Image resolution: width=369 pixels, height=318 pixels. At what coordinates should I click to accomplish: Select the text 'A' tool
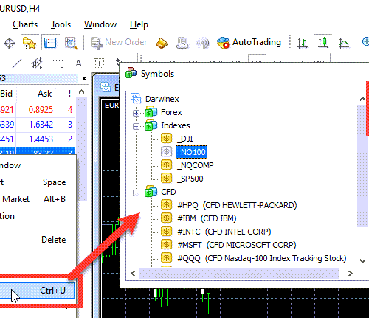(78, 63)
